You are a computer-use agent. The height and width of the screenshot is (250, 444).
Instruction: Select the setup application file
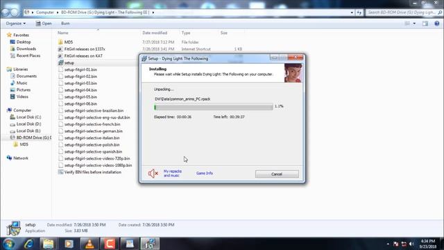(x=69, y=62)
